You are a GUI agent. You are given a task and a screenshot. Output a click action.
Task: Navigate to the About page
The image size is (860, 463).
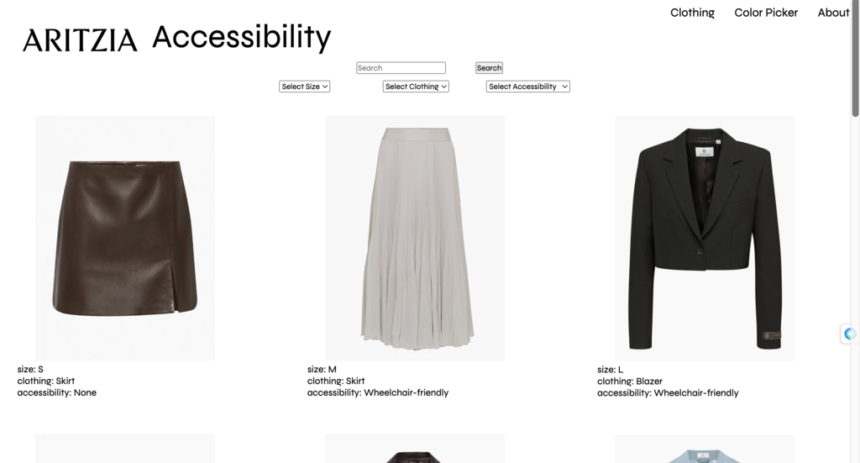pos(833,13)
